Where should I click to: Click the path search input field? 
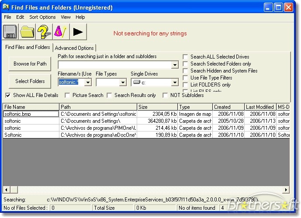pyautogui.click(x=115, y=65)
